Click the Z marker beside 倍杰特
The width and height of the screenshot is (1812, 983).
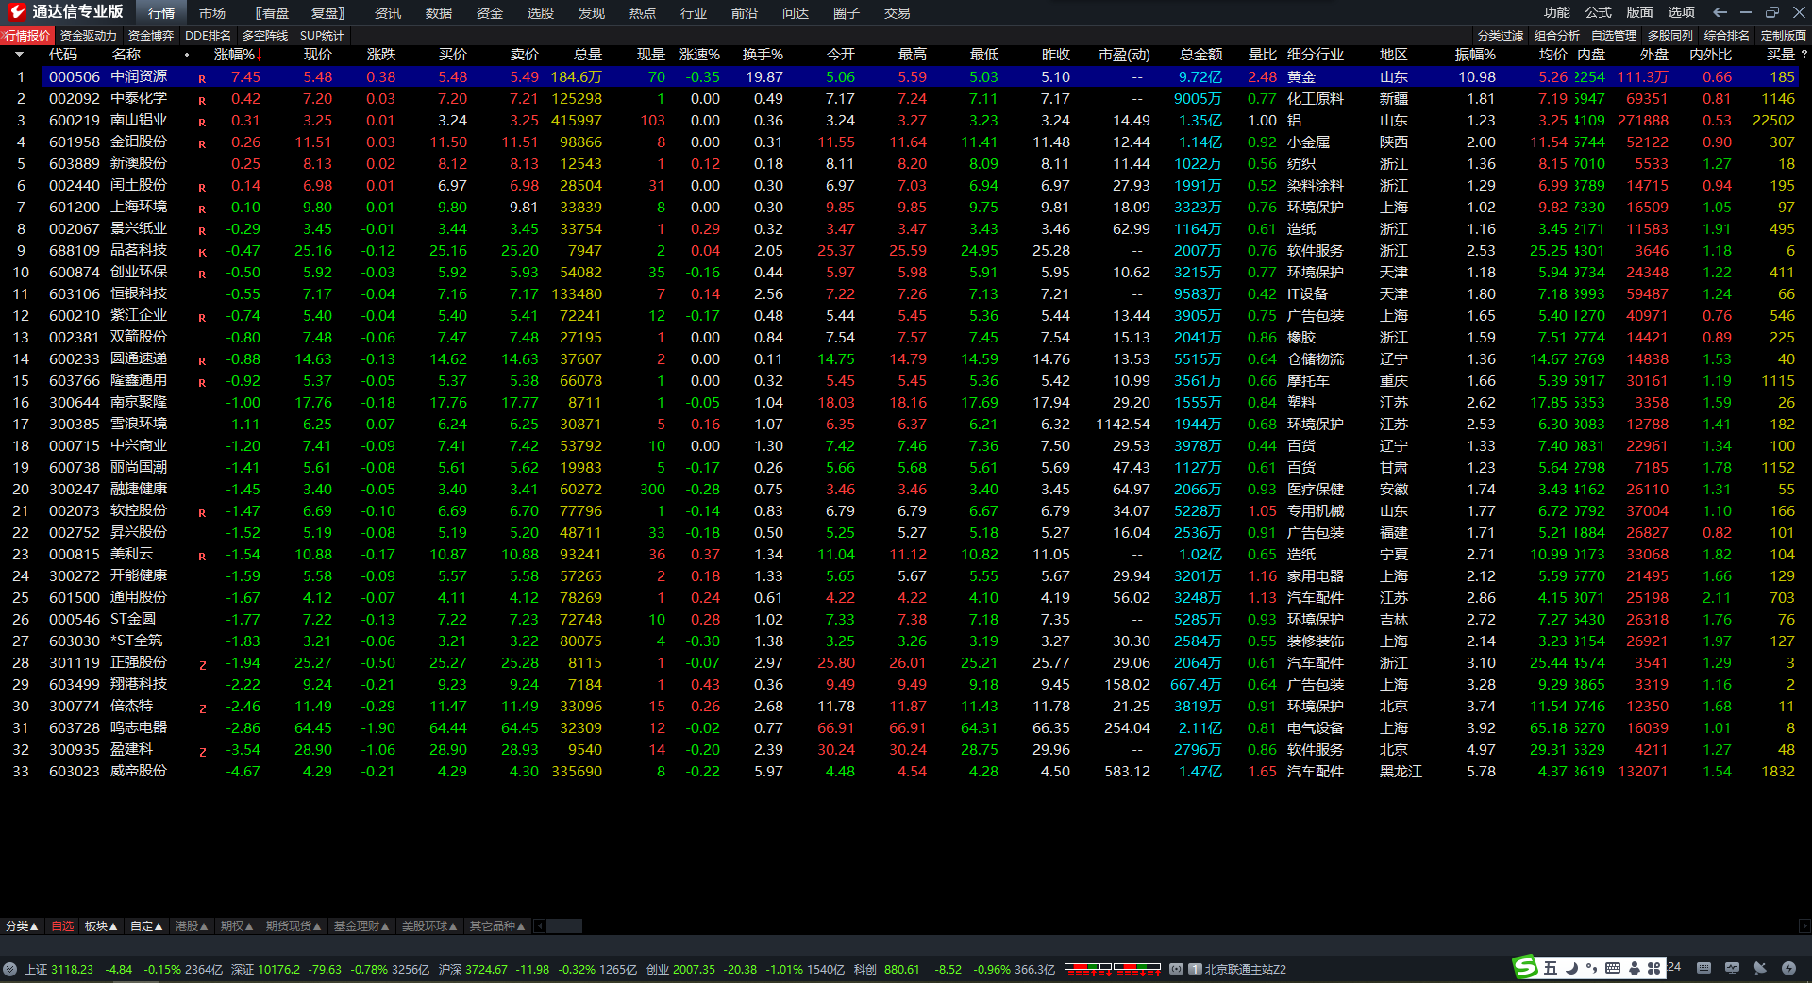click(202, 708)
